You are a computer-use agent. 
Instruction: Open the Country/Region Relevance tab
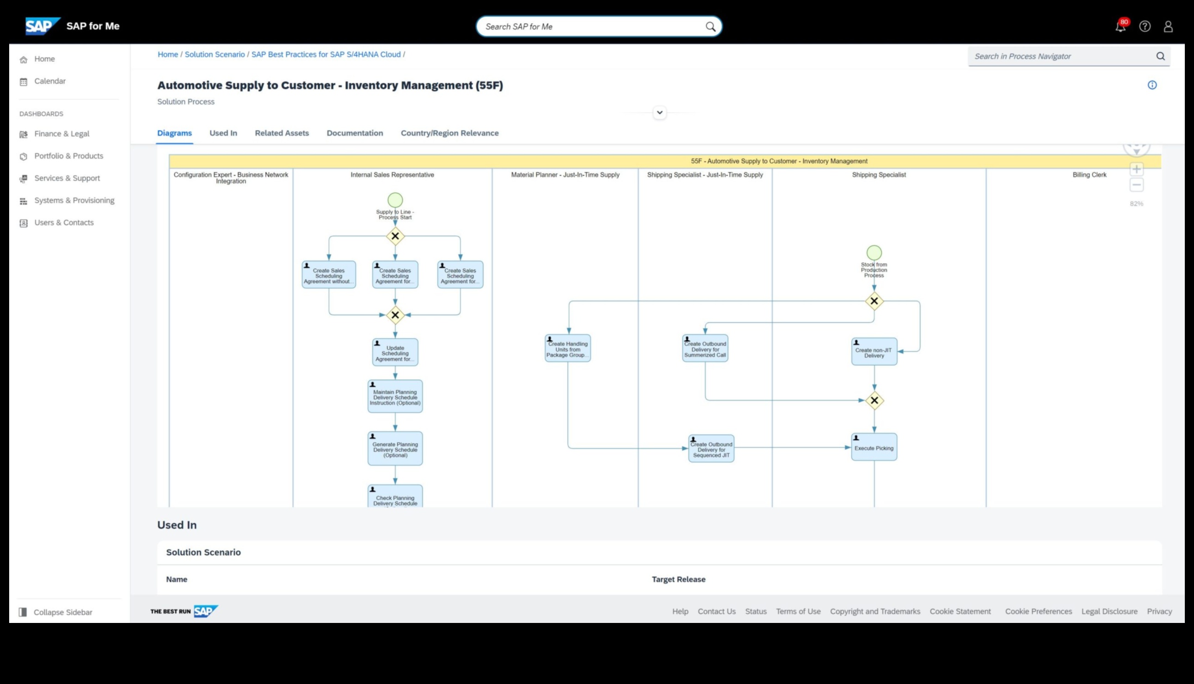[x=449, y=133]
